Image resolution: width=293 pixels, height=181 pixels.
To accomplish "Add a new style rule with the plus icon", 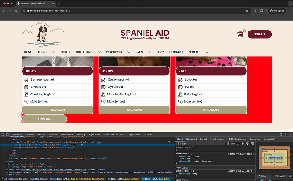I will [243, 144].
